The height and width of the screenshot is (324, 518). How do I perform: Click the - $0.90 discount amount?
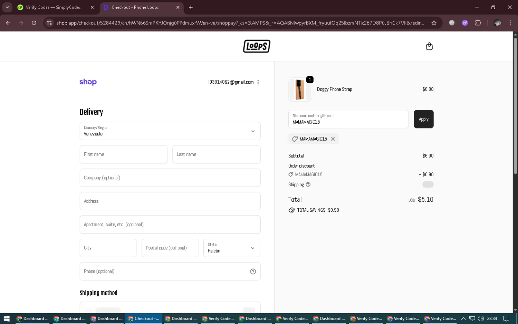[426, 174]
